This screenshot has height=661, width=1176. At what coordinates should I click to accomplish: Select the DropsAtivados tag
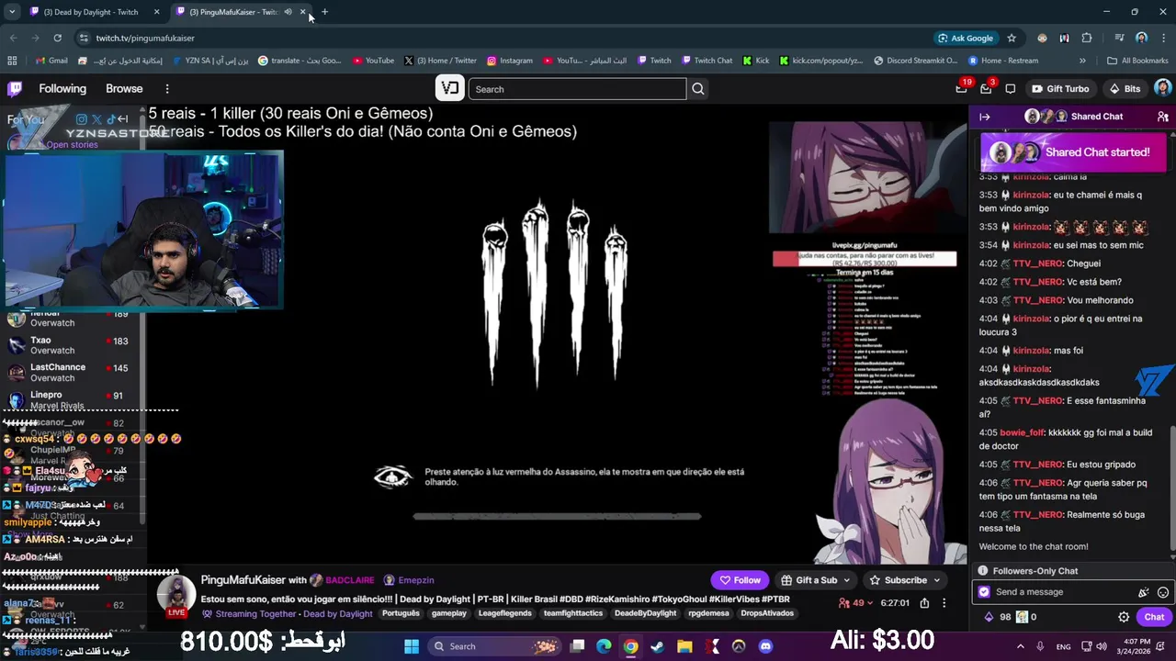(x=767, y=613)
